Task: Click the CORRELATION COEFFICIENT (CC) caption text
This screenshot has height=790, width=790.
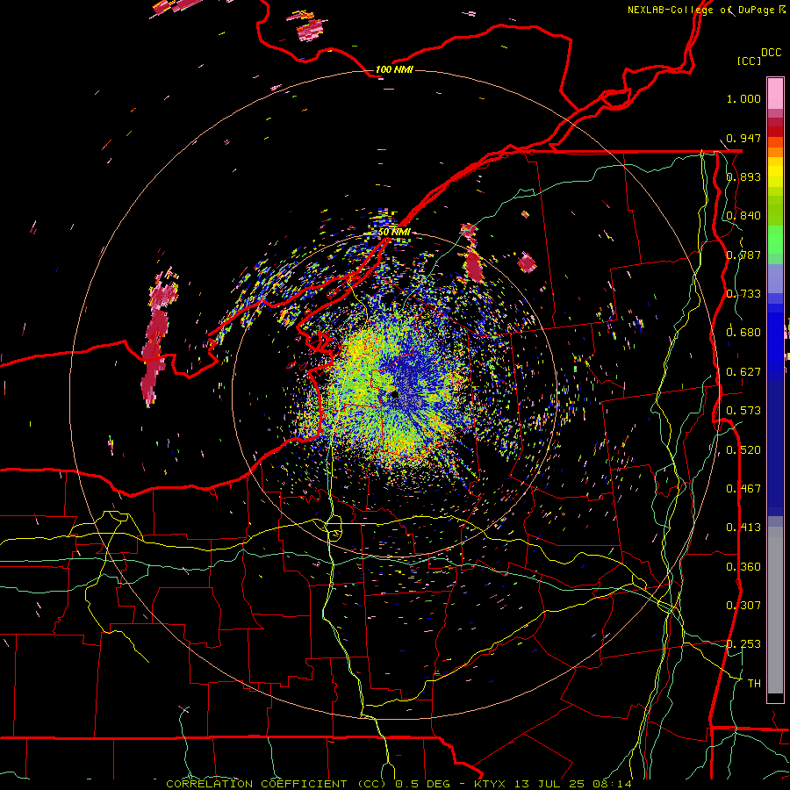Action: click(276, 784)
